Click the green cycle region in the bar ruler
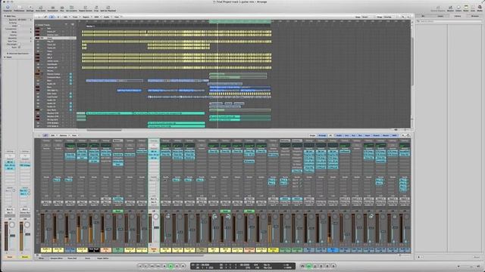 [240, 22]
